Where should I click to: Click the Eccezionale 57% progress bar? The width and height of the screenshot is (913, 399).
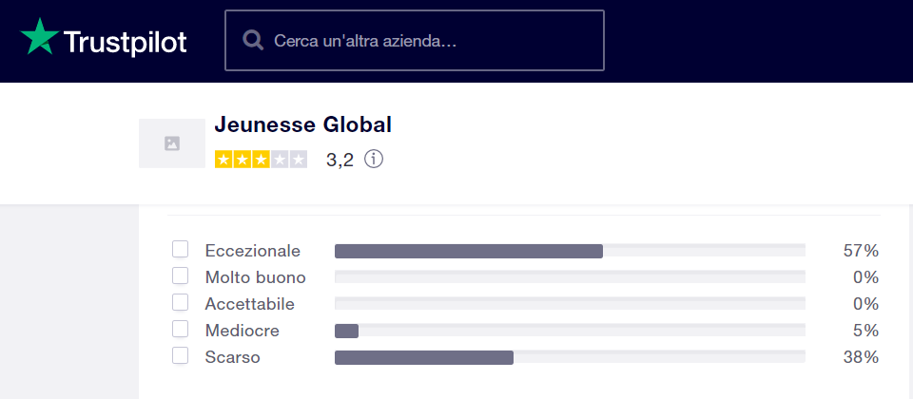(570, 251)
